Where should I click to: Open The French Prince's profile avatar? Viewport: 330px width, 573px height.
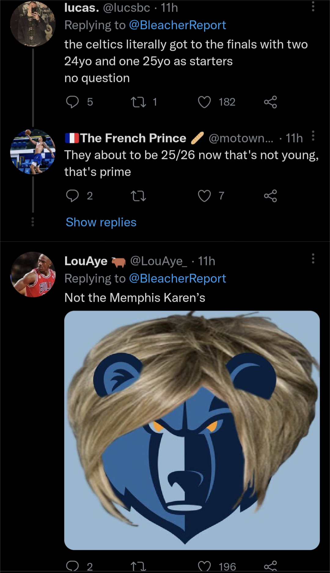[33, 152]
